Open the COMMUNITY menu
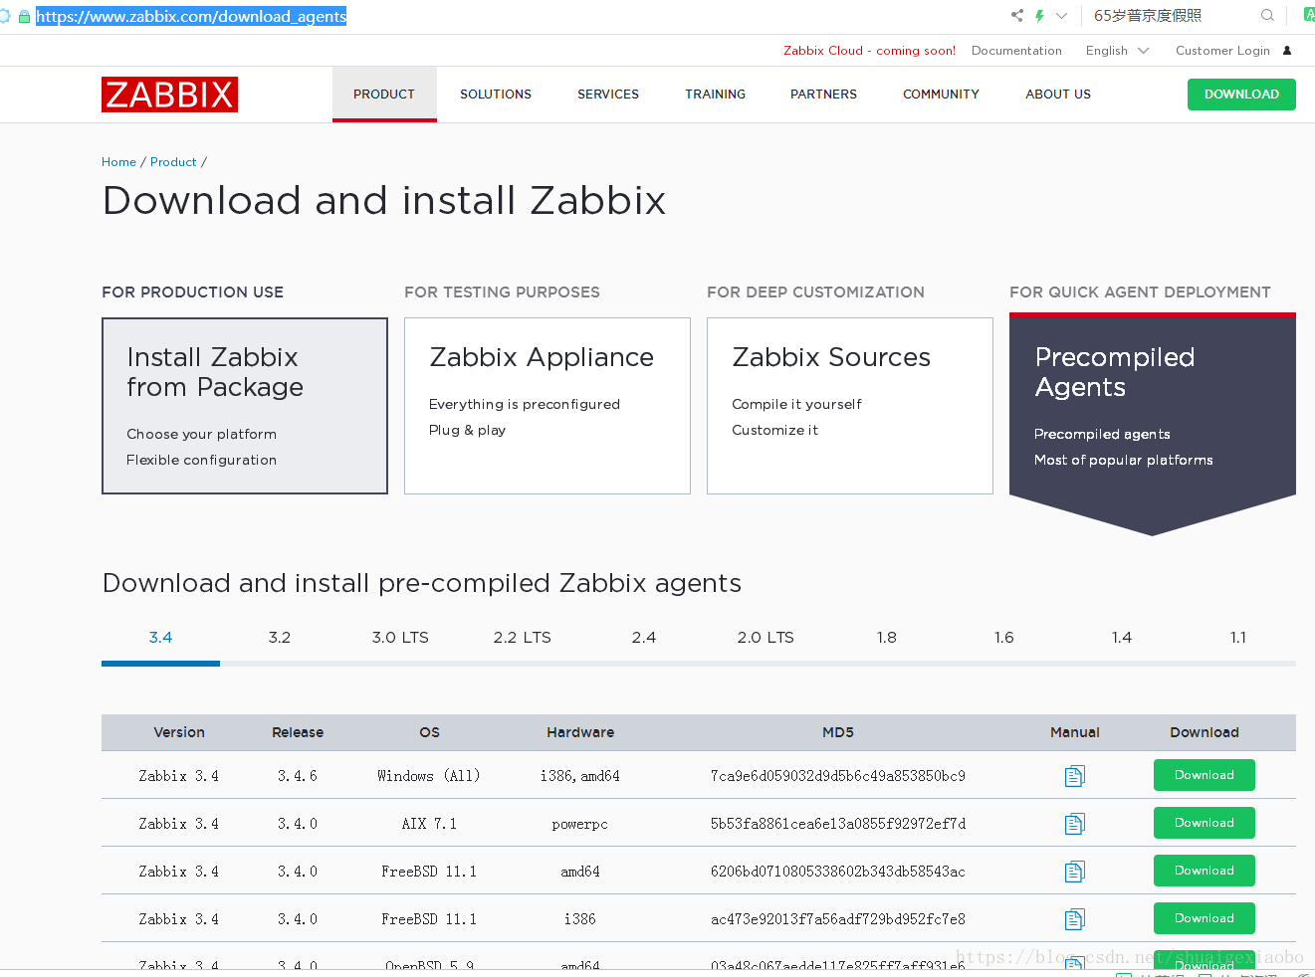 click(x=941, y=95)
